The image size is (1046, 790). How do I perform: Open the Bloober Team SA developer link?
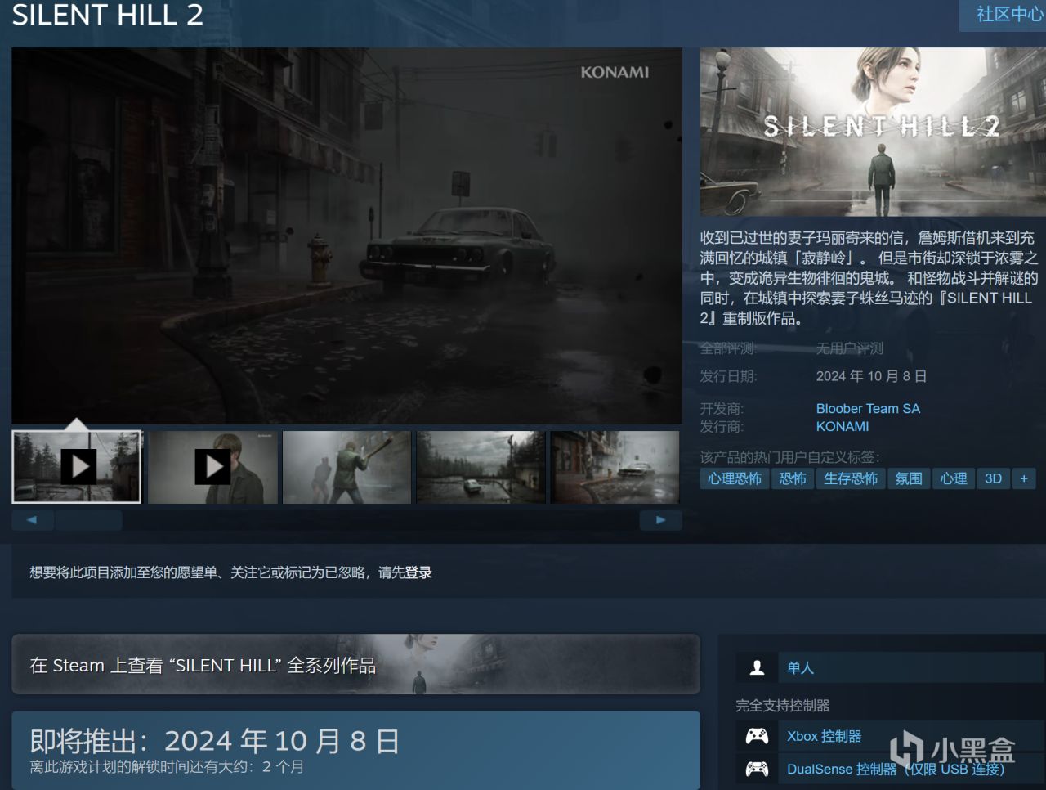[868, 408]
